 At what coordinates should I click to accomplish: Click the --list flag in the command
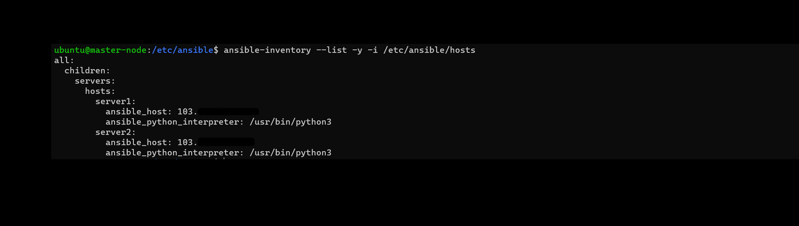(x=331, y=50)
